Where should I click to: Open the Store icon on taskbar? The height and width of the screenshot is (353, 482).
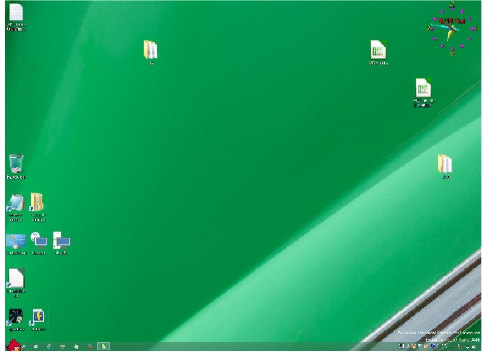click(76, 347)
